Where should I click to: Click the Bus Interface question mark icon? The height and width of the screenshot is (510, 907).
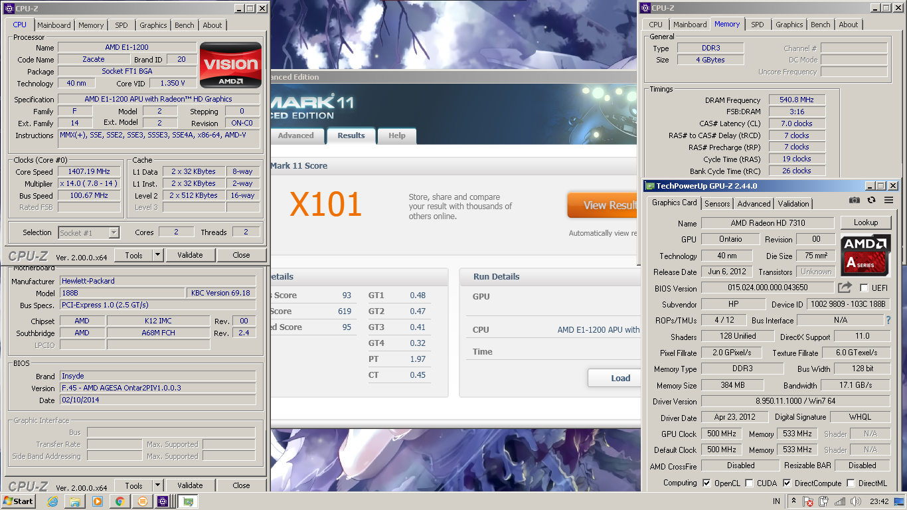pyautogui.click(x=888, y=320)
